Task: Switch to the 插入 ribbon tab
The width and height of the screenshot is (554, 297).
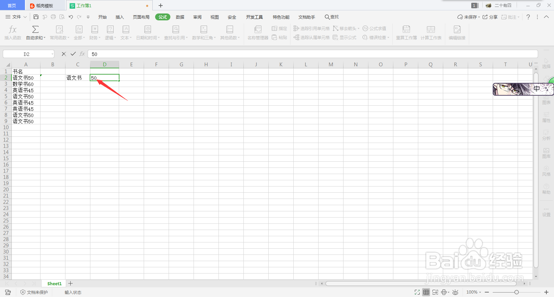Action: click(x=120, y=17)
